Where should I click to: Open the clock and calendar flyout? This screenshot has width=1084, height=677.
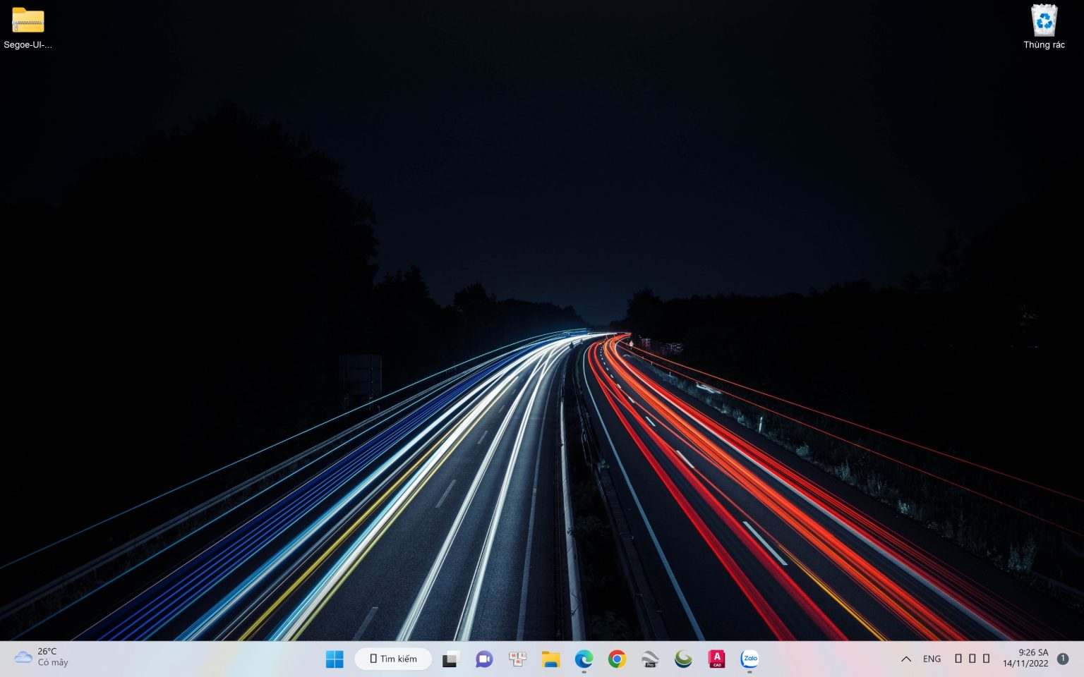tap(1025, 658)
